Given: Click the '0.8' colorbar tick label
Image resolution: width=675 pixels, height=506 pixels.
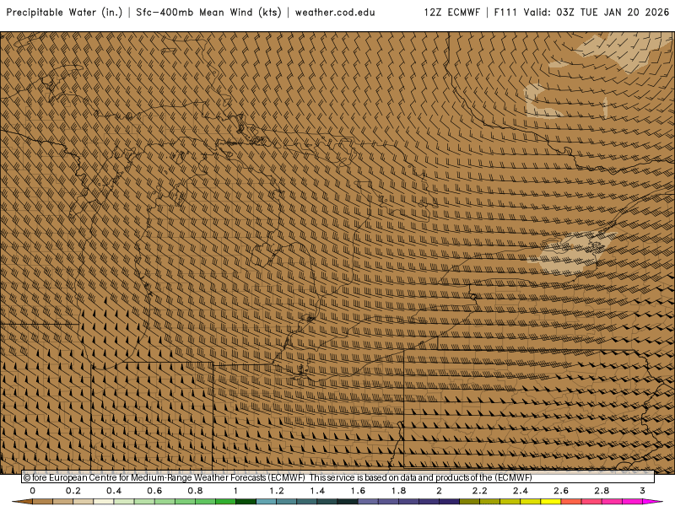Looking at the screenshot, I should click(196, 491).
